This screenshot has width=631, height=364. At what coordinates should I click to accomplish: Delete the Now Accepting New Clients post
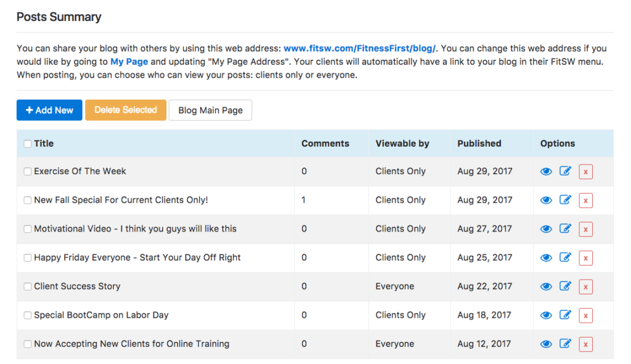pyautogui.click(x=585, y=344)
